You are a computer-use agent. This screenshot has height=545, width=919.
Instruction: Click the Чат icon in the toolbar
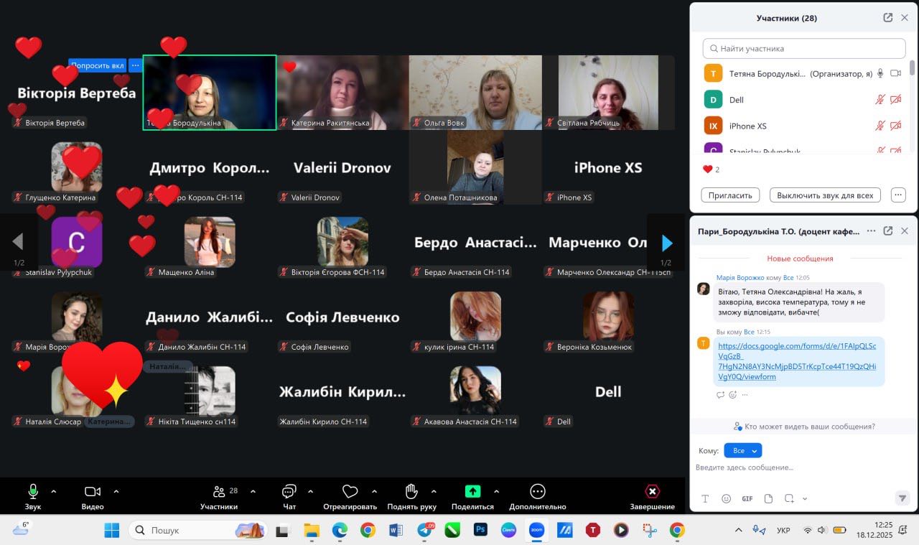(x=289, y=492)
